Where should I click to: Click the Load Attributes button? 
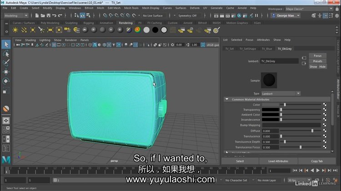278,161
